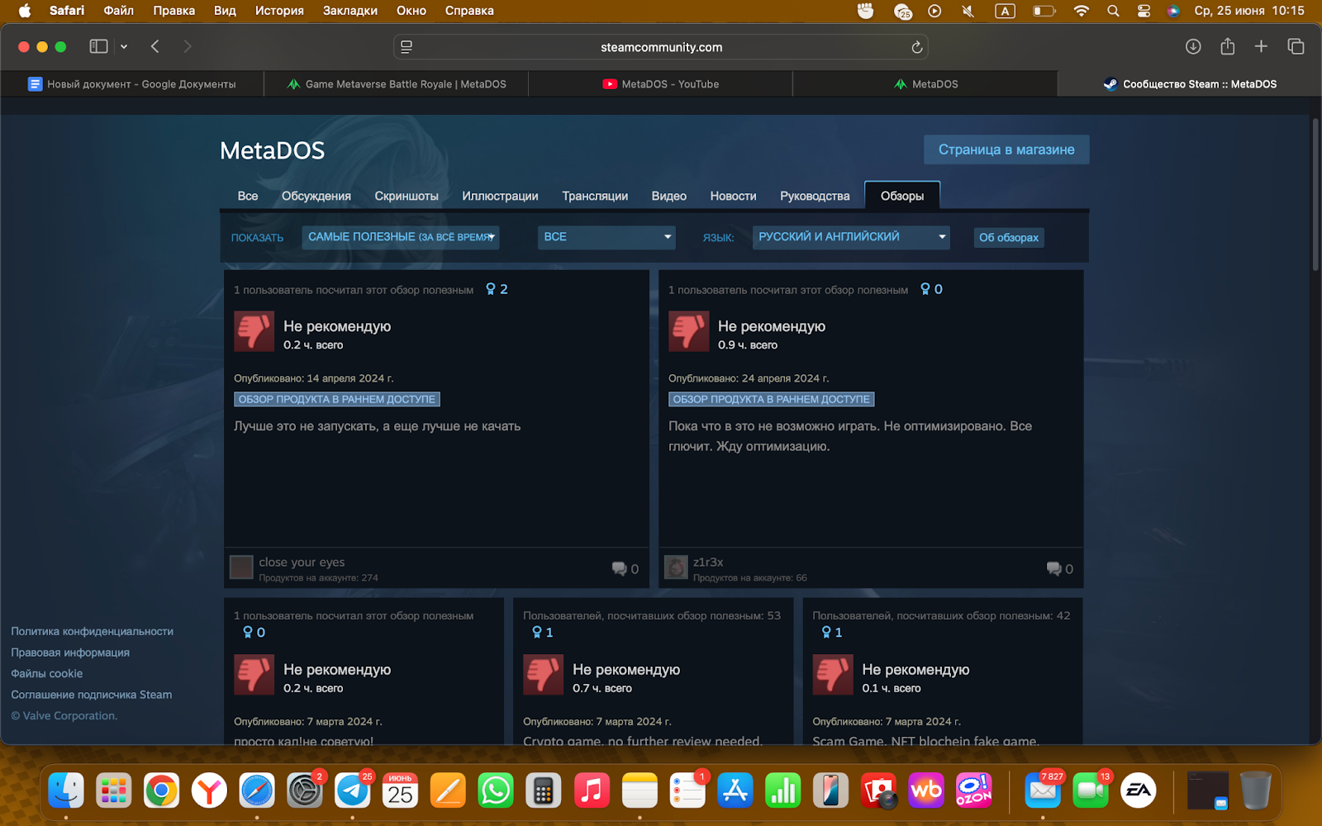The height and width of the screenshot is (826, 1322).
Task: Open the Трансляции tab
Action: 595,196
